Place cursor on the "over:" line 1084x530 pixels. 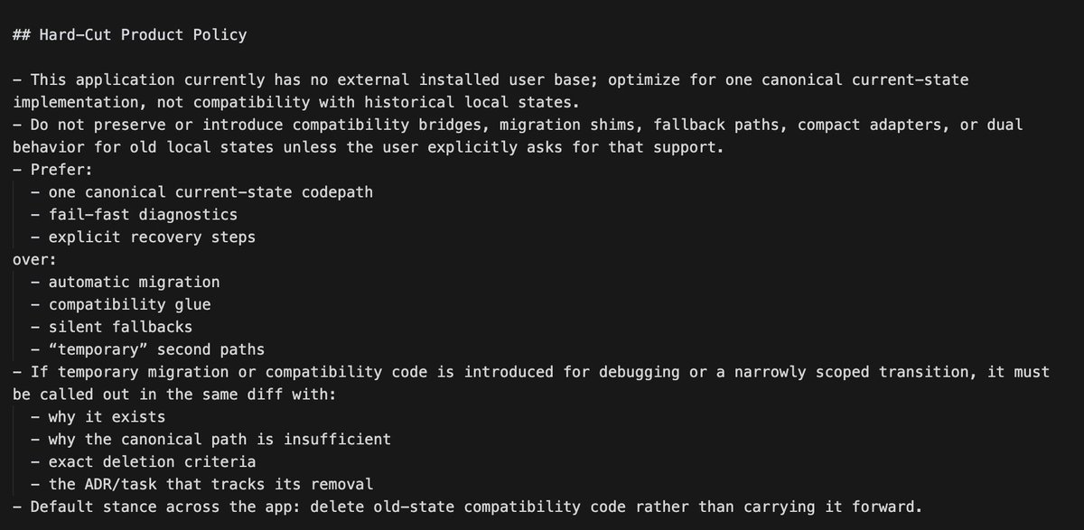click(x=34, y=260)
